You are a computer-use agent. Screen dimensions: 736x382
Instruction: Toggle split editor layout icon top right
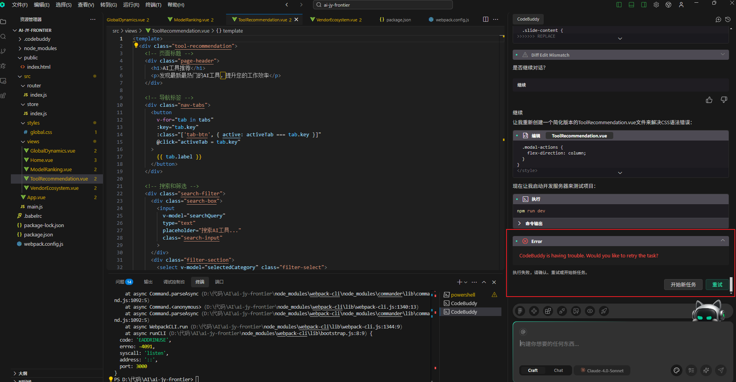point(485,19)
